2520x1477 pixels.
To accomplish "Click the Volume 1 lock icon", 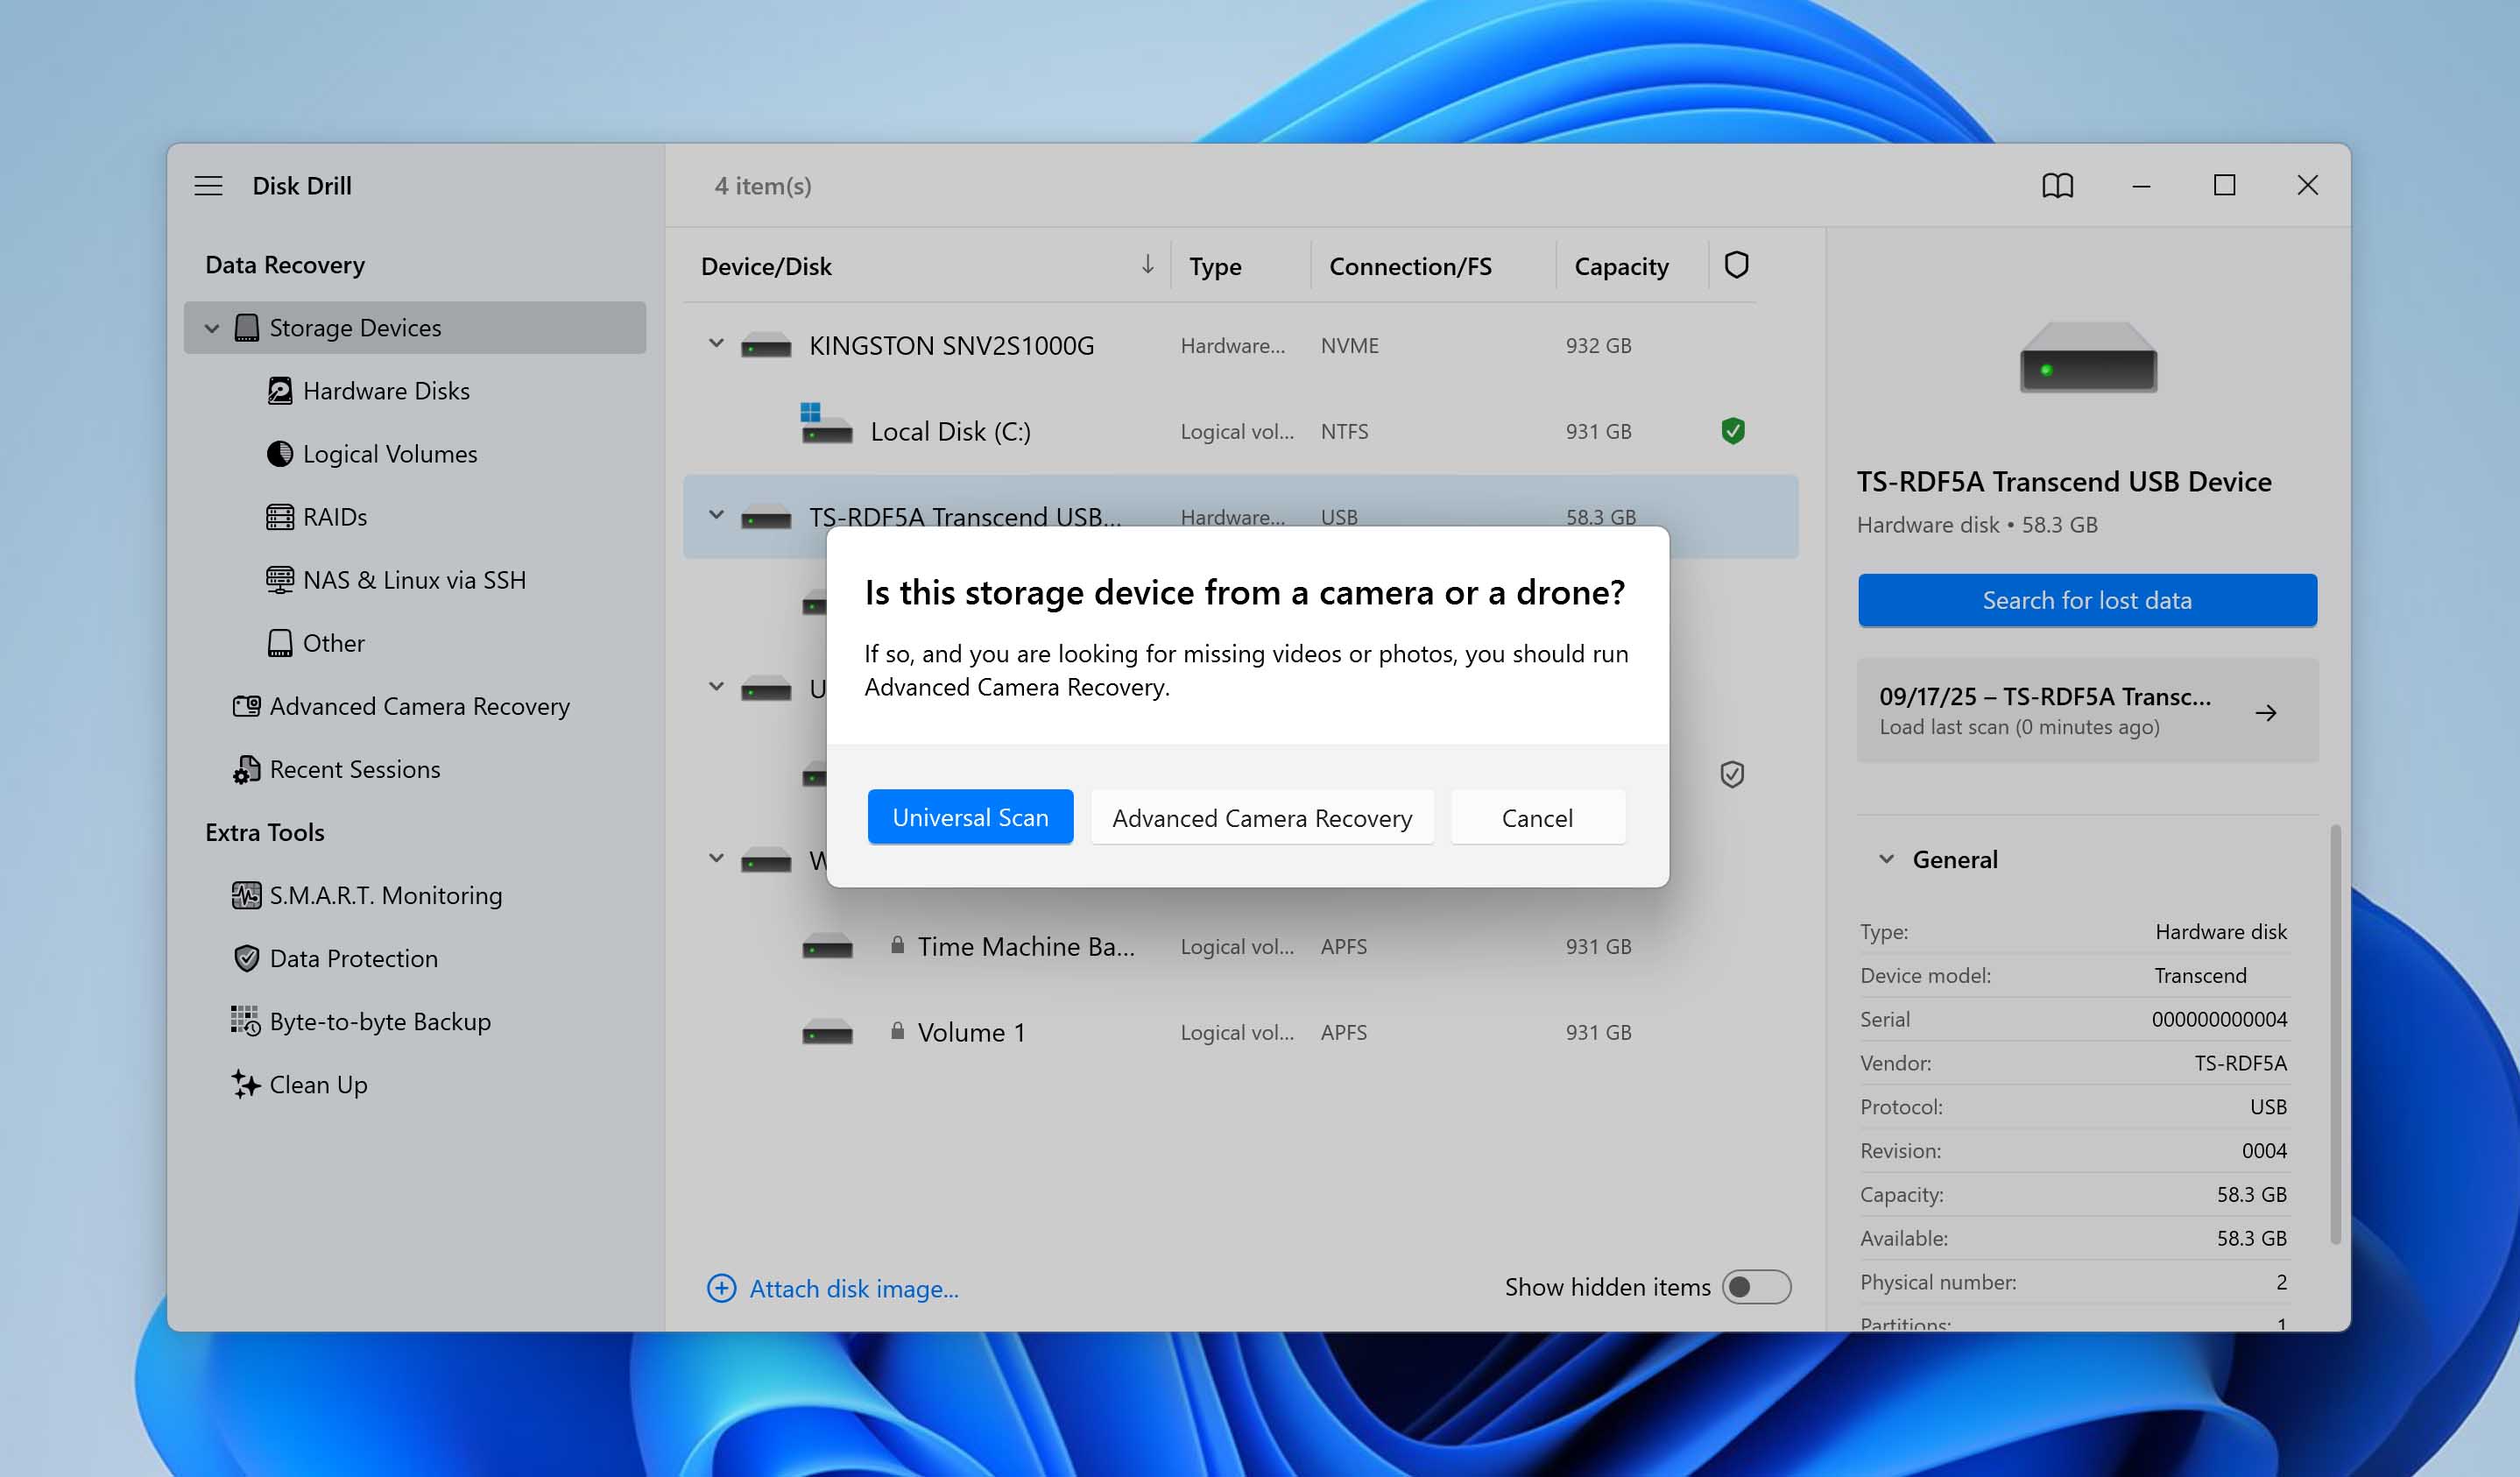I will click(x=897, y=1031).
